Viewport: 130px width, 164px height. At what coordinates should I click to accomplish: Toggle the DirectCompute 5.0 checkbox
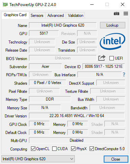(x=92, y=149)
